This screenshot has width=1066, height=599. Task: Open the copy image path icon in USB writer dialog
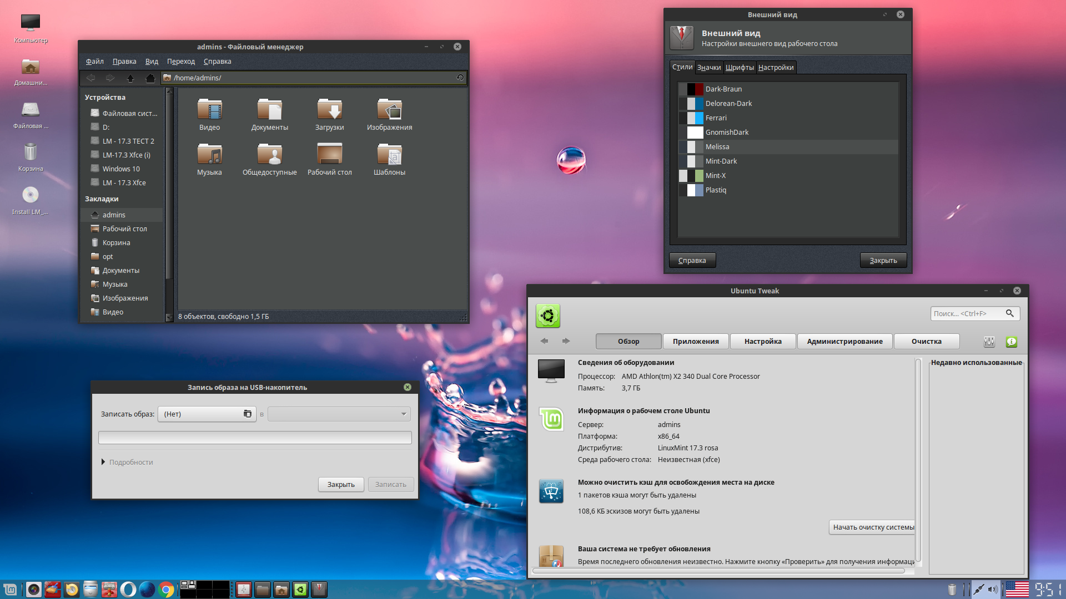click(247, 414)
